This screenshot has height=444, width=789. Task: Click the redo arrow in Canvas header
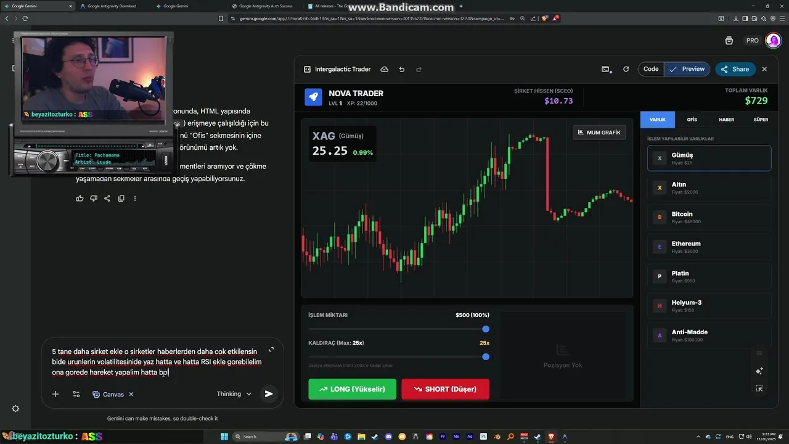pyautogui.click(x=419, y=69)
